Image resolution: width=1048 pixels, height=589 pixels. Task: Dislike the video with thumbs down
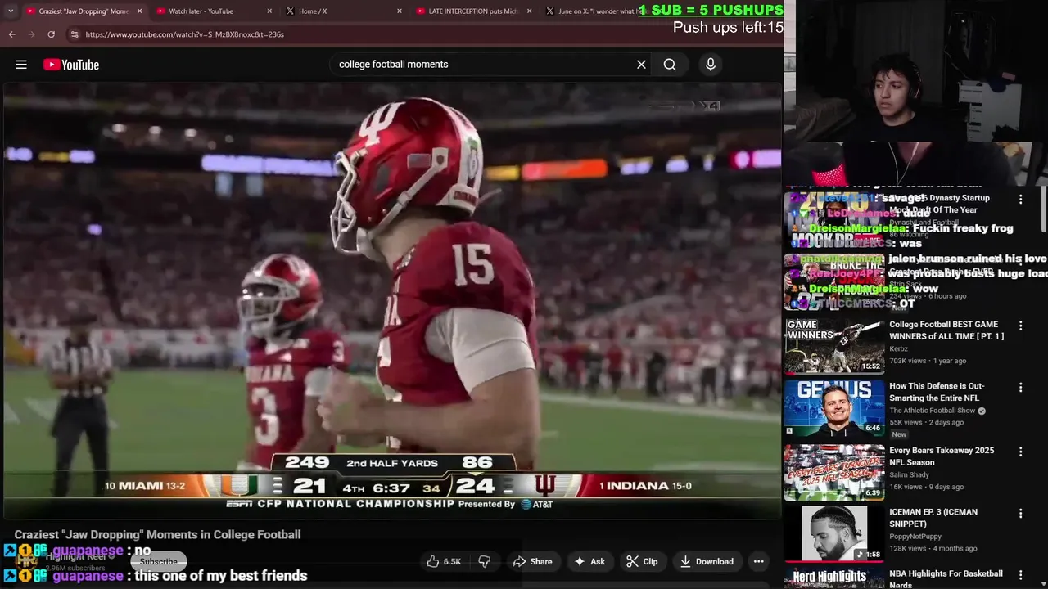tap(485, 561)
